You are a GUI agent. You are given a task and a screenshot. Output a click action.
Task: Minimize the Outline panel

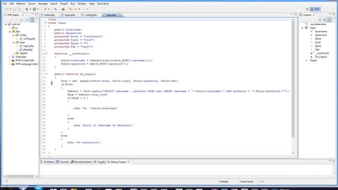click(x=330, y=14)
